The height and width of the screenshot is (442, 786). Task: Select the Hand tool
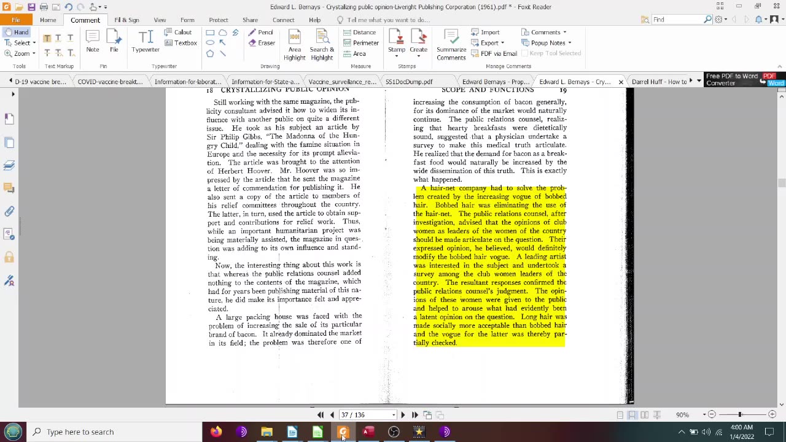(x=15, y=32)
